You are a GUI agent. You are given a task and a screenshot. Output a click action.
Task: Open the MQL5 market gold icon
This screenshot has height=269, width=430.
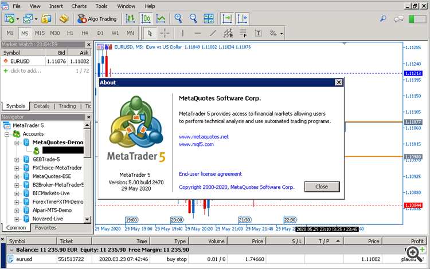64,19
